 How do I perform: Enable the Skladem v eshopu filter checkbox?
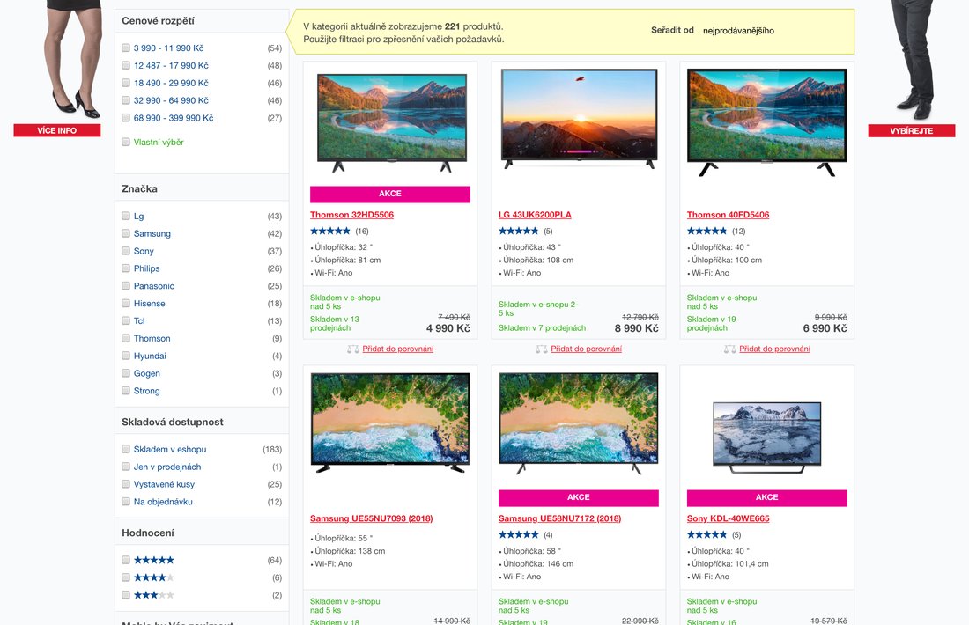coord(126,449)
